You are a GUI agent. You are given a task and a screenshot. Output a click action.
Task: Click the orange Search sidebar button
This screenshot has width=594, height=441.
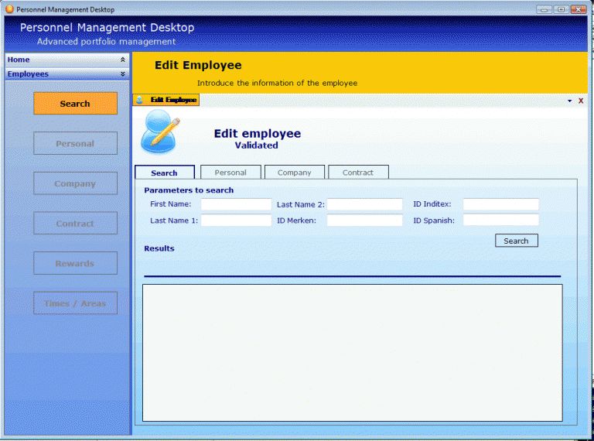[x=75, y=104]
